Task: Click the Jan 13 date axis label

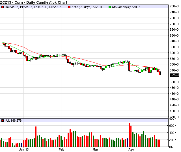Action: click(x=24, y=149)
